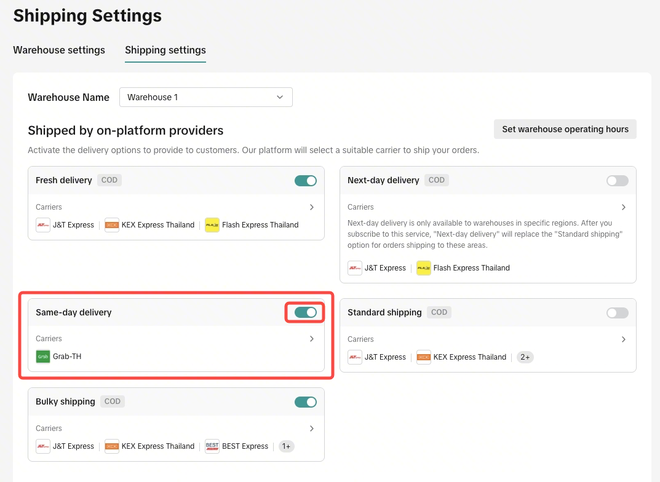
Task: Expand Carriers chevron in Fresh delivery
Action: pos(312,207)
